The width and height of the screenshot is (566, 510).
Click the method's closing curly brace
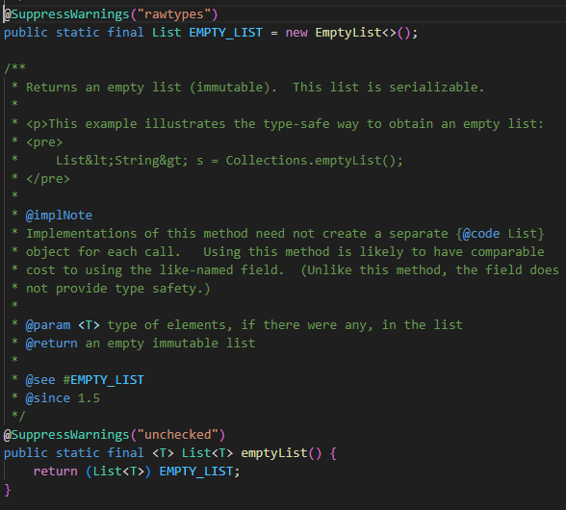click(8, 490)
